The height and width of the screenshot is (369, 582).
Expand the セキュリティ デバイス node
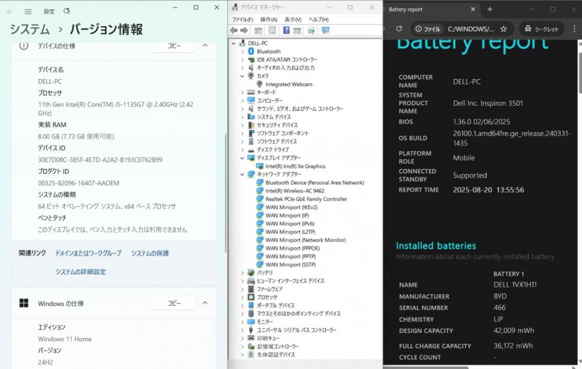(x=242, y=125)
